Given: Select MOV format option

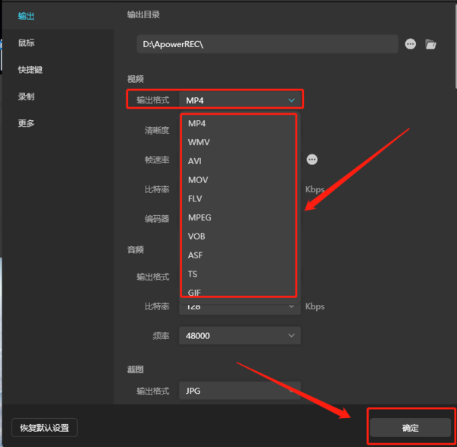Looking at the screenshot, I should [197, 180].
